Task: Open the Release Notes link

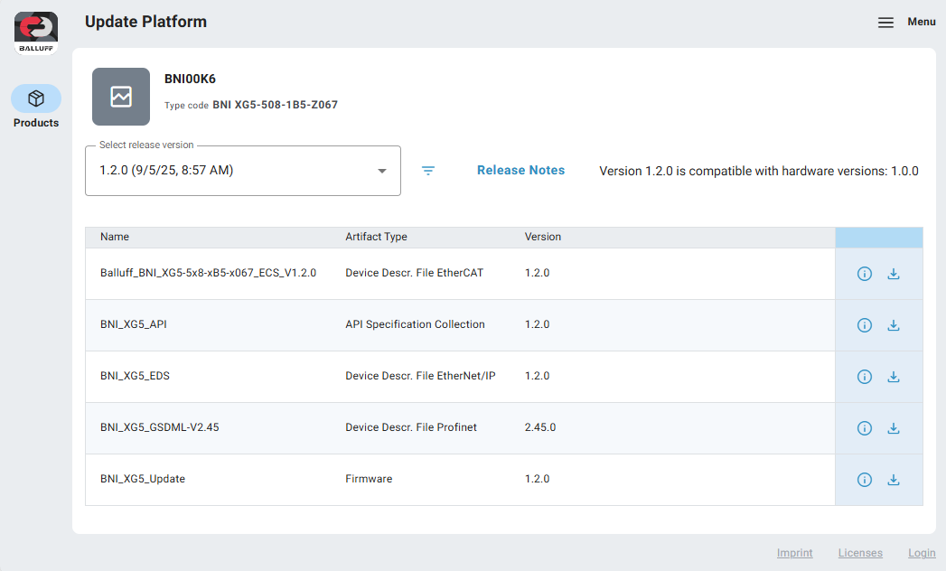Action: (x=520, y=170)
